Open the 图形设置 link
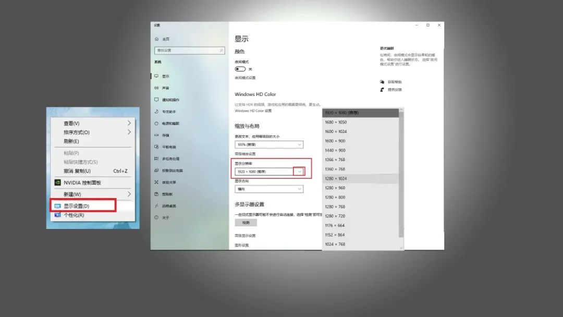The image size is (563, 317). pos(242,245)
